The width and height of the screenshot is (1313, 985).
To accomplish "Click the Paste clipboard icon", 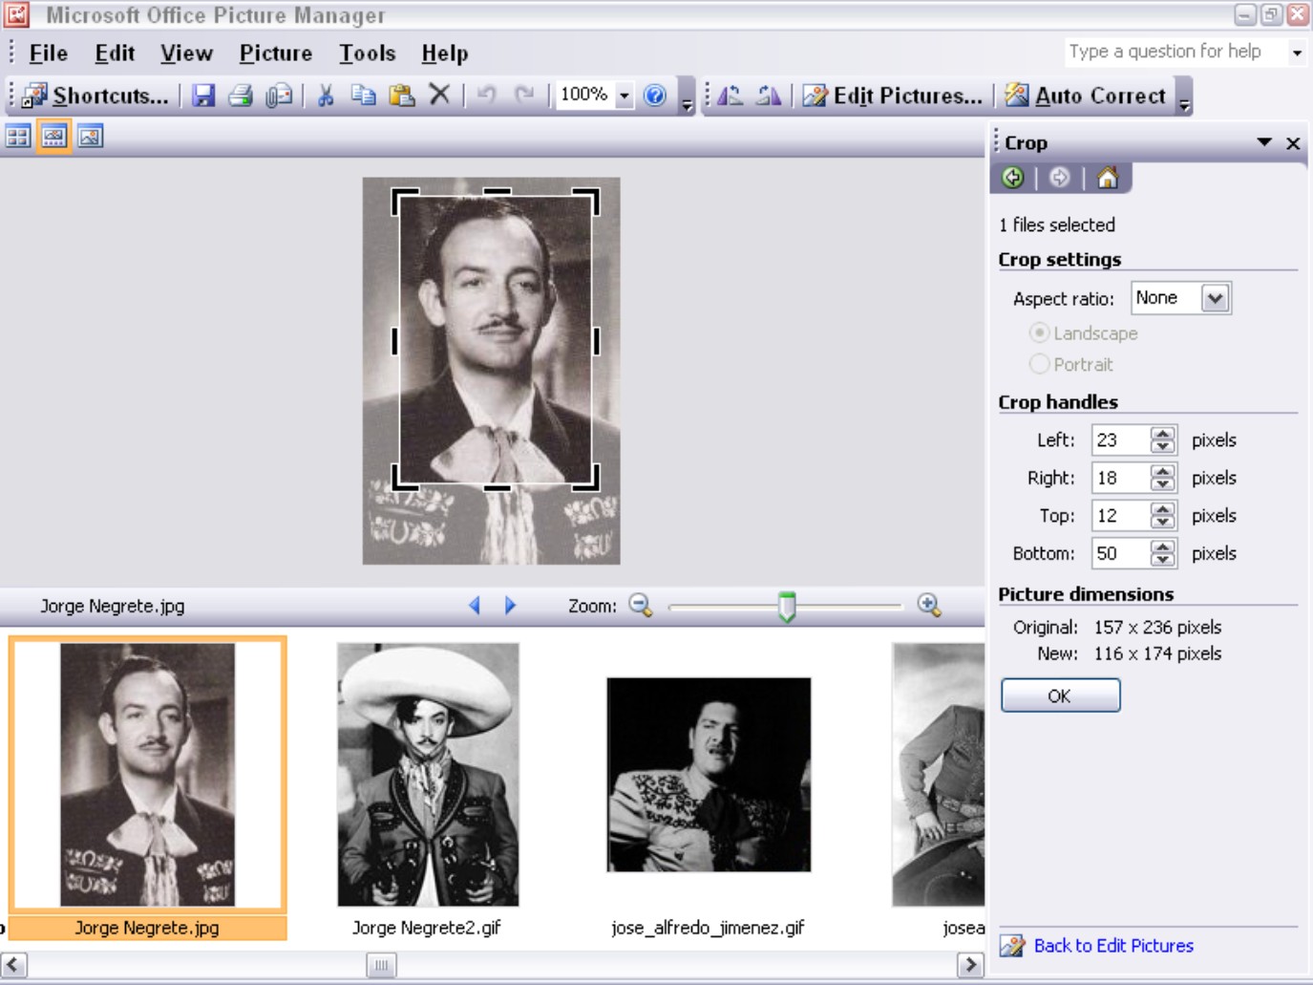I will (402, 96).
